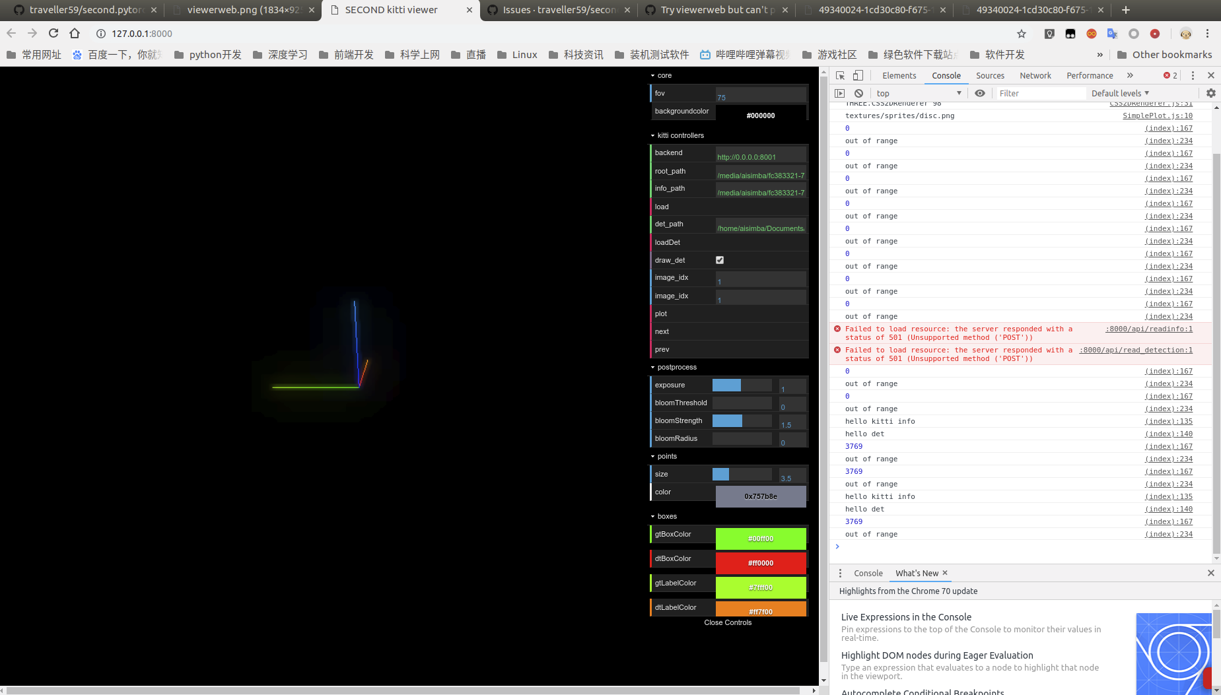This screenshot has width=1221, height=695.
Task: Open the top frame context dropdown
Action: tap(918, 93)
